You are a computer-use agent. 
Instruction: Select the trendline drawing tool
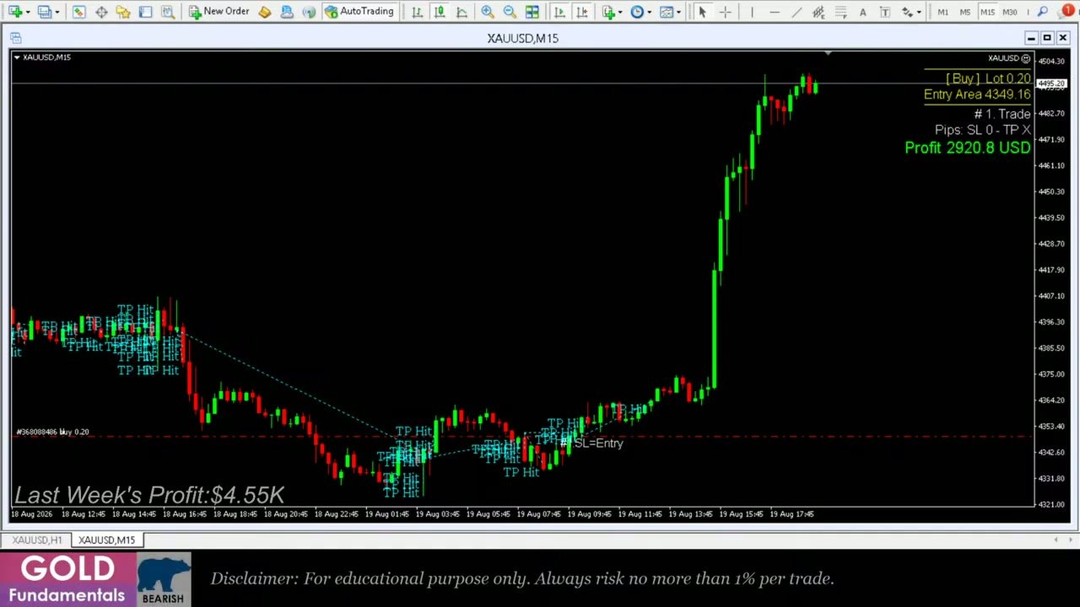[x=796, y=12]
